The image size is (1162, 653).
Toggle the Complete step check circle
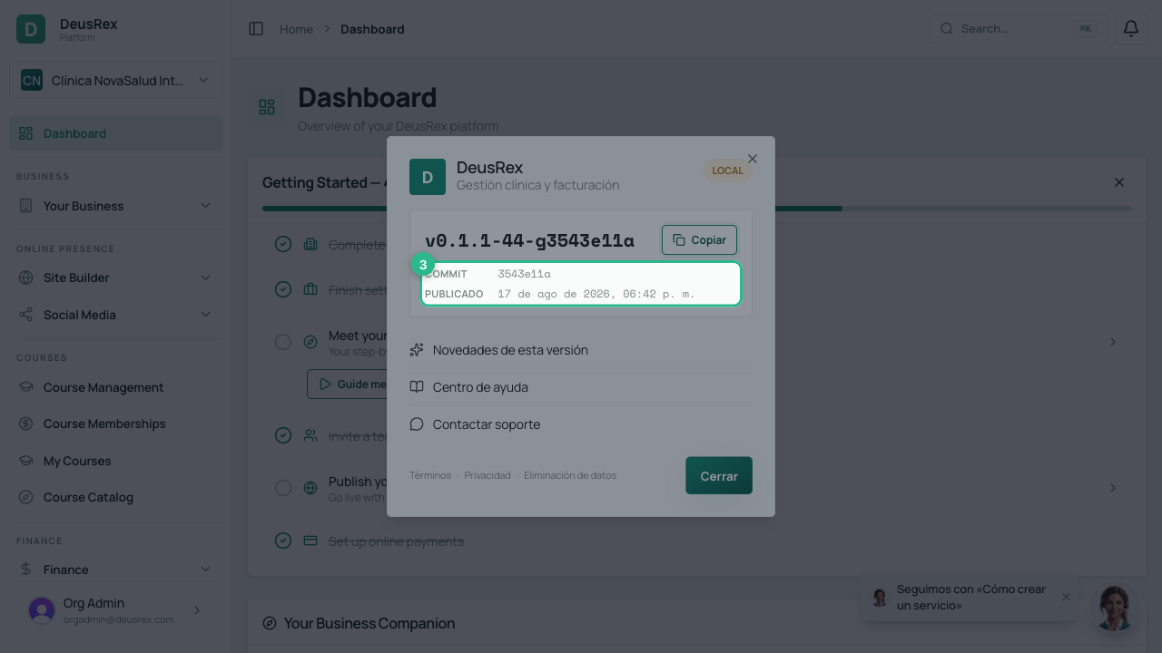pyautogui.click(x=283, y=244)
